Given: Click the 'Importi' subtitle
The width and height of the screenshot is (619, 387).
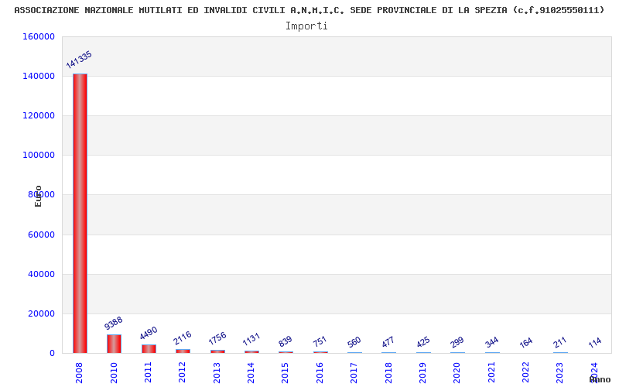Looking at the screenshot, I should 306,26.
